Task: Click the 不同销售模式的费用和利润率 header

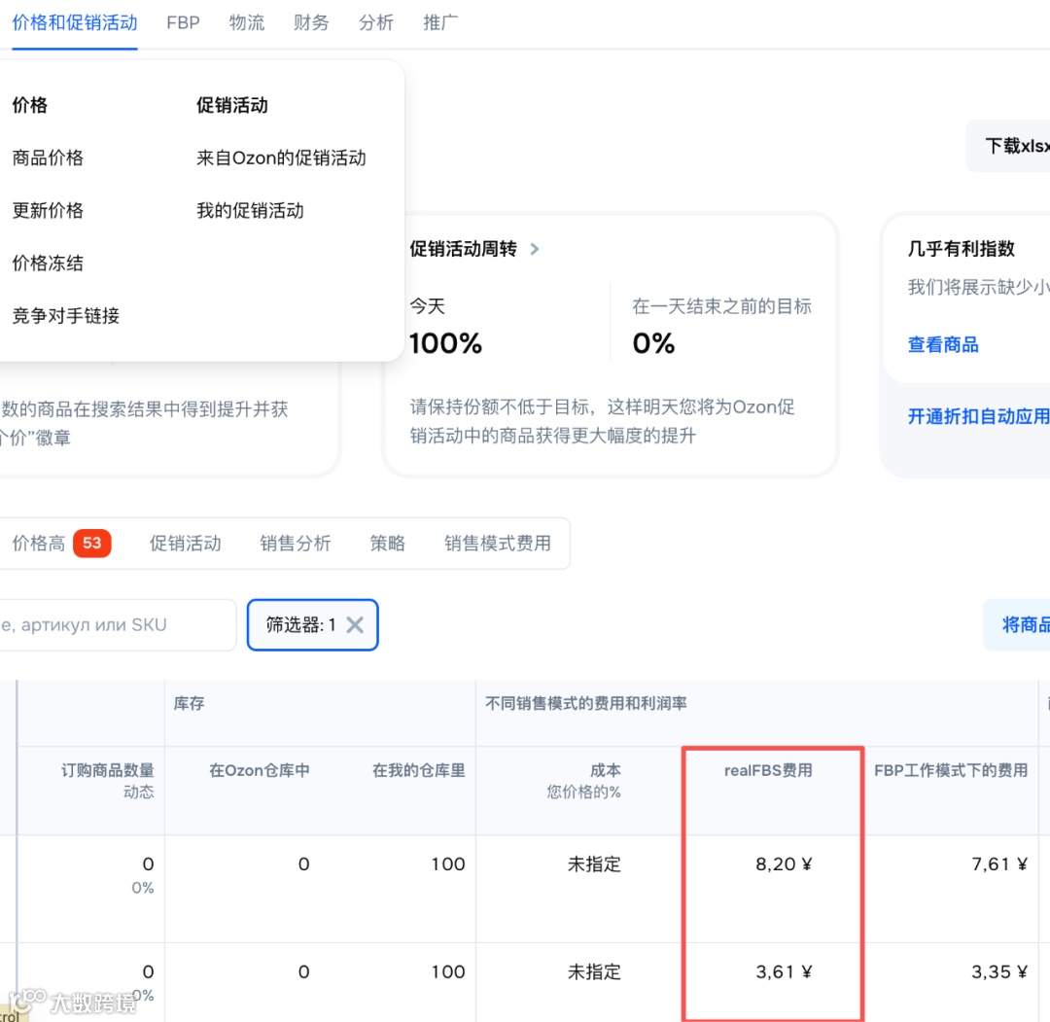Action: tap(586, 703)
